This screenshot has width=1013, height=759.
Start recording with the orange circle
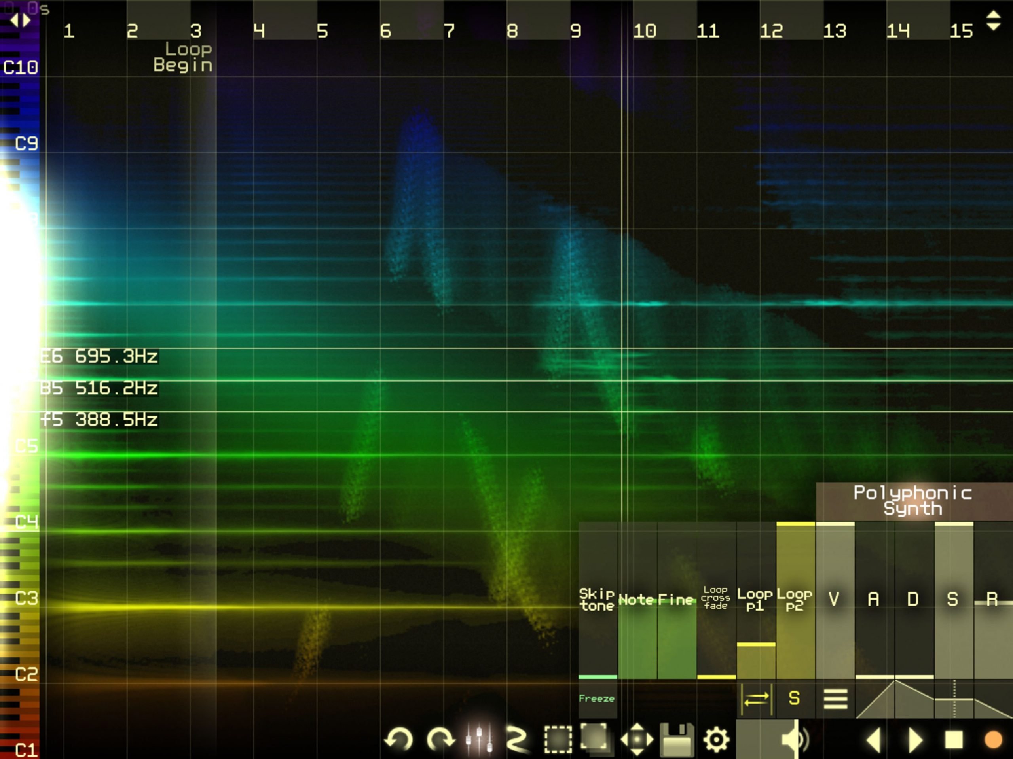993,739
